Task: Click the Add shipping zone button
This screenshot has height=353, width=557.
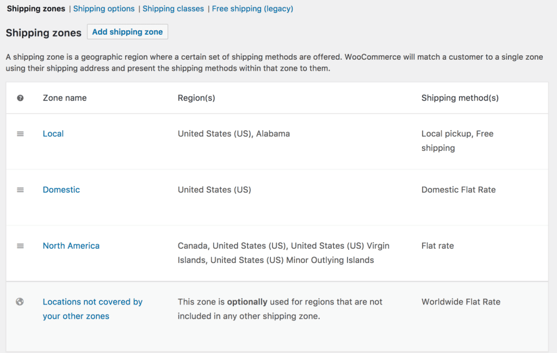Action: (127, 31)
